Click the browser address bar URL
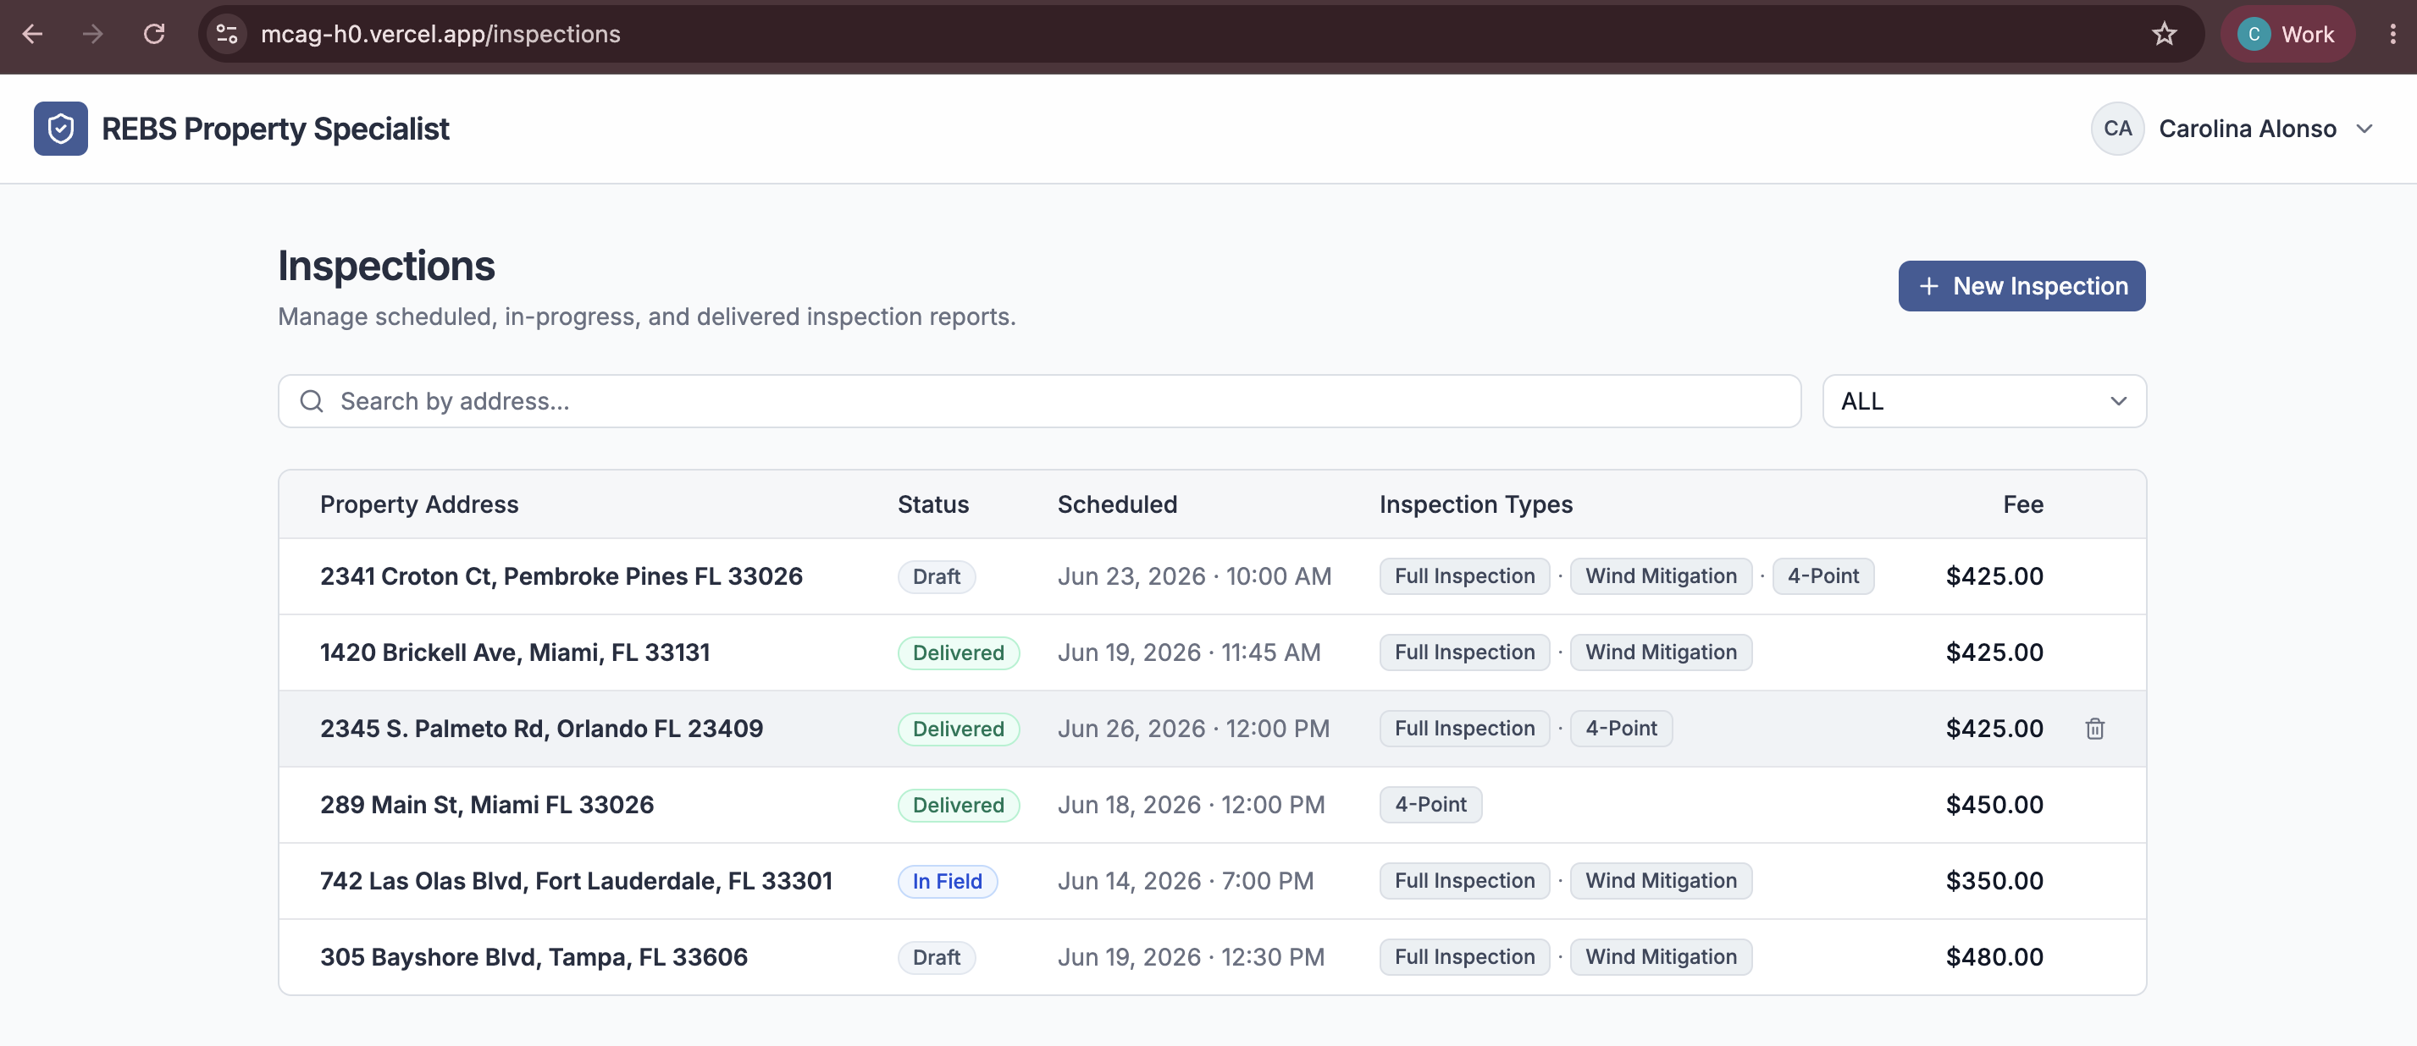Image resolution: width=2417 pixels, height=1046 pixels. click(x=441, y=35)
